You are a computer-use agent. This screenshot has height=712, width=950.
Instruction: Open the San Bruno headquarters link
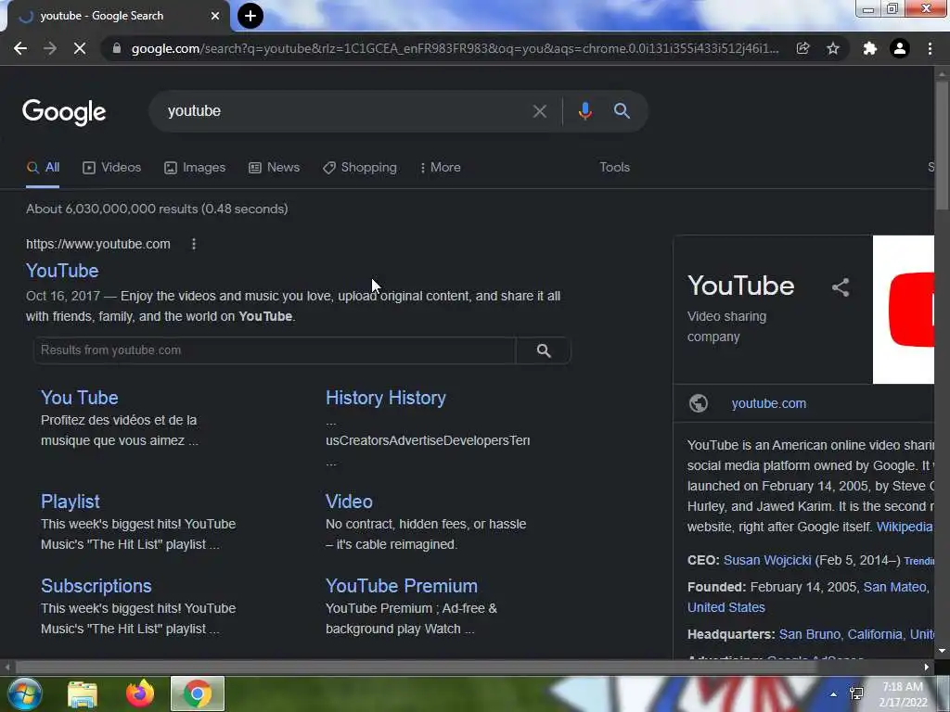tap(811, 634)
